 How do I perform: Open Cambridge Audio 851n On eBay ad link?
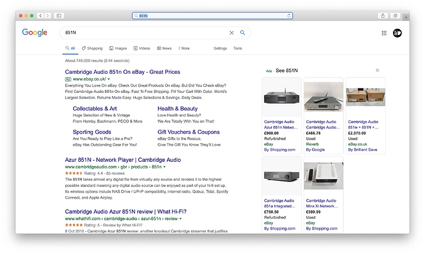point(123,72)
